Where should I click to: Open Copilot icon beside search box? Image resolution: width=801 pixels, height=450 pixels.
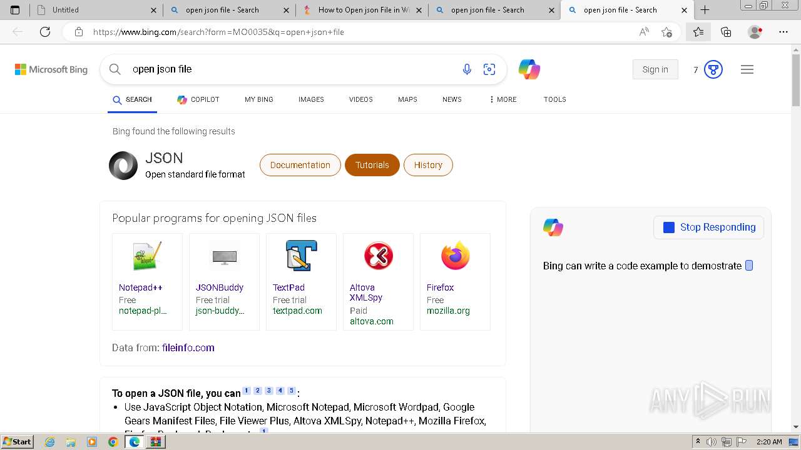pos(529,69)
